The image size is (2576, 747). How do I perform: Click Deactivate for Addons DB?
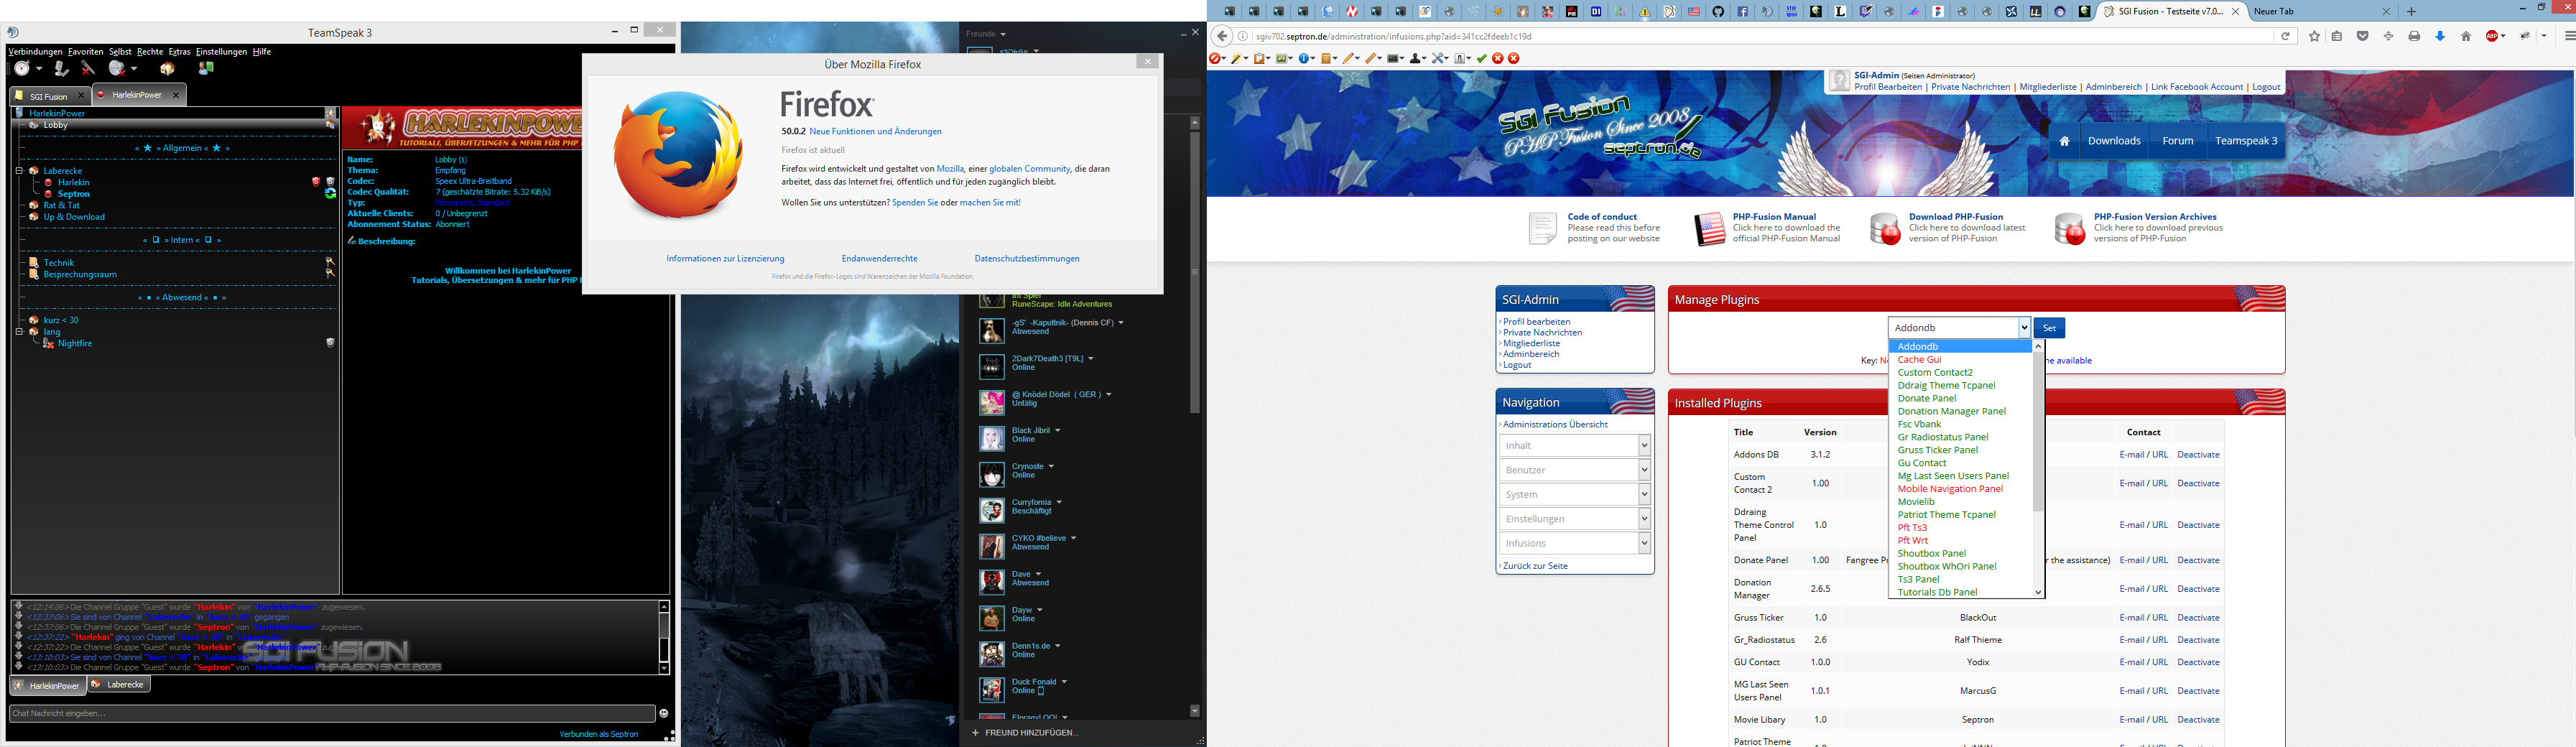tap(2198, 455)
